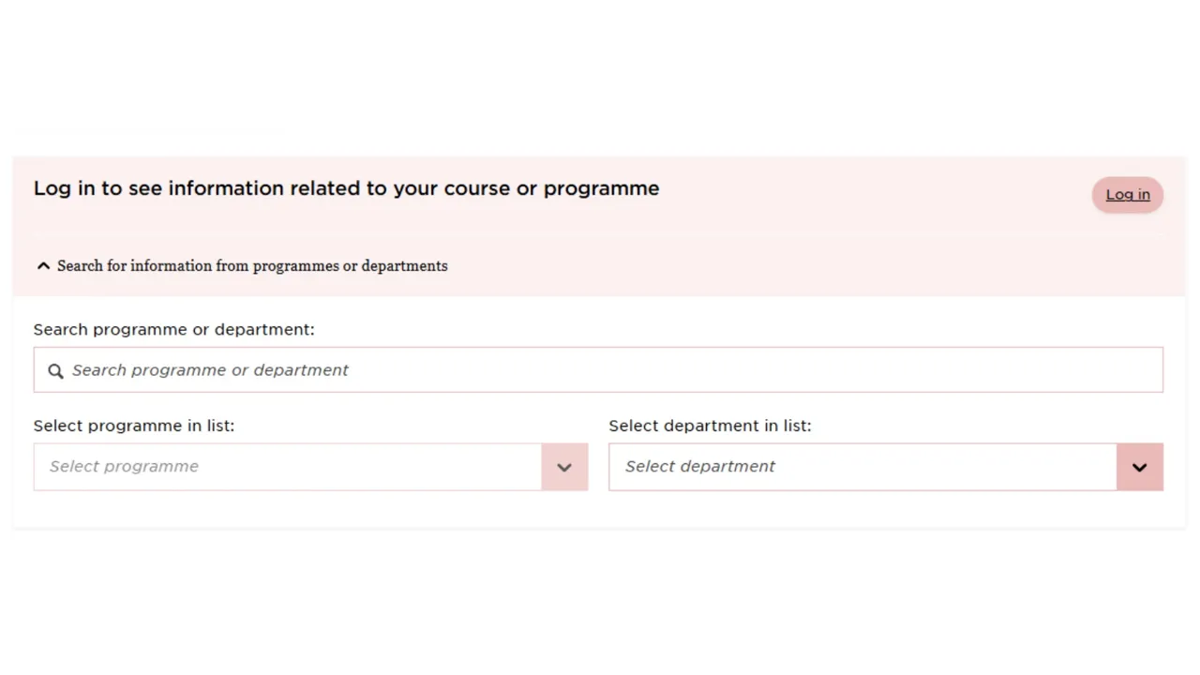Click the Select programme in list label

133,425
